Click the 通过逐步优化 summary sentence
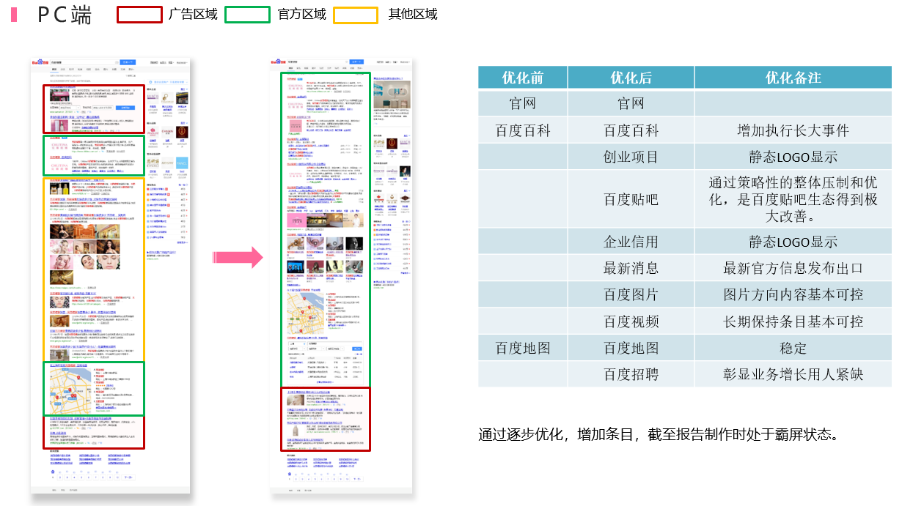The image size is (902, 506). point(658,434)
